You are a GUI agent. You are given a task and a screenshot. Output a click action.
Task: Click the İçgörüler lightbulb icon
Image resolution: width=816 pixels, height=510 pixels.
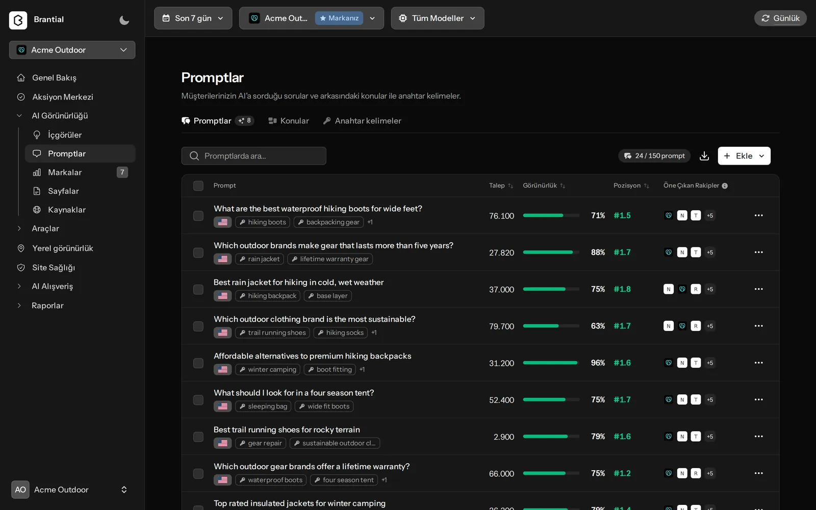tap(37, 135)
